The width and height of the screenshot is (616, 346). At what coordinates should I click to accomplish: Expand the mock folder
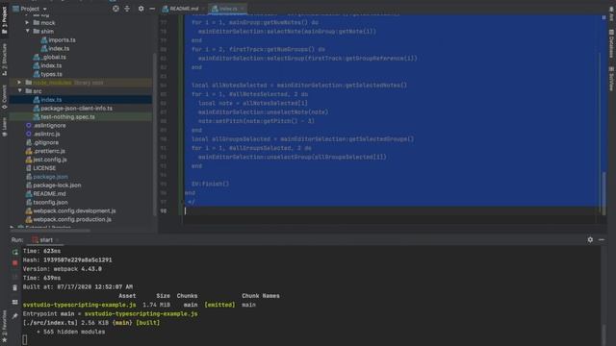click(27, 23)
